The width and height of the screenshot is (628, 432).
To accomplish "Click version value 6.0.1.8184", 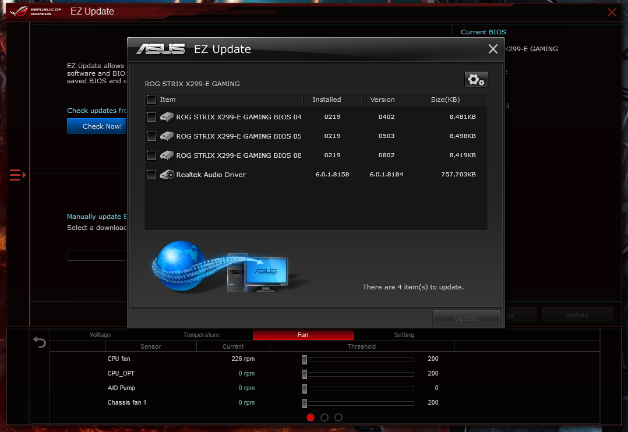I will click(386, 174).
